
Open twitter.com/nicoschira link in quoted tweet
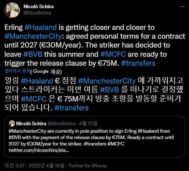pos(39,150)
